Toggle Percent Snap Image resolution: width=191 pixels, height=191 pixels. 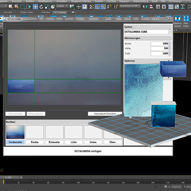(104, 7)
